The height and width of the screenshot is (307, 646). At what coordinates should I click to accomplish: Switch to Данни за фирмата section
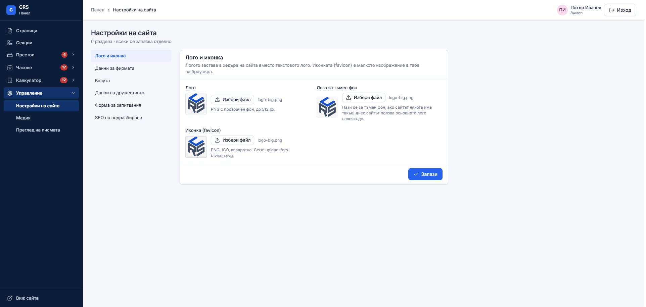[x=131, y=68]
